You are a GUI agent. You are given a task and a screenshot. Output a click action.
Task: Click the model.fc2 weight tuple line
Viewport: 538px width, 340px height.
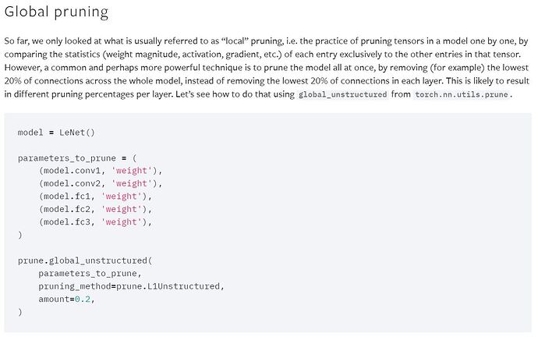click(x=95, y=209)
